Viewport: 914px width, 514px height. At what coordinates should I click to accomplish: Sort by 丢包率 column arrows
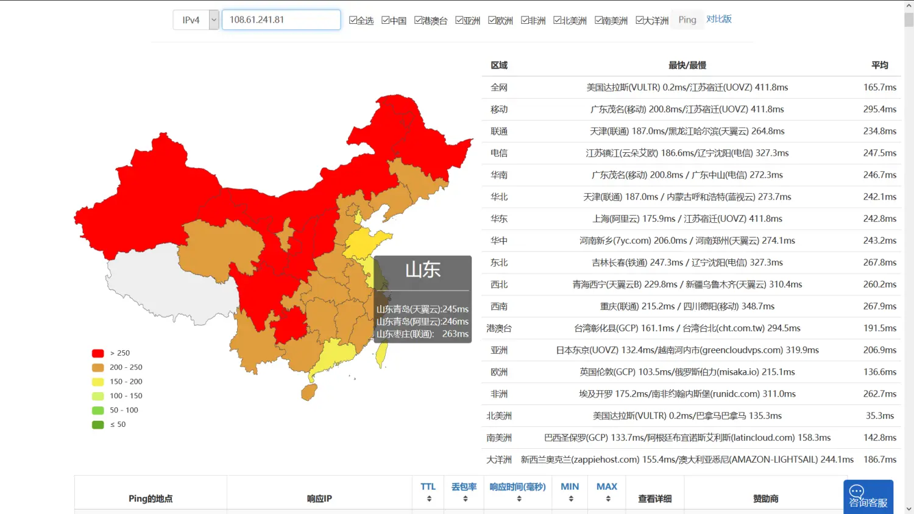point(465,499)
